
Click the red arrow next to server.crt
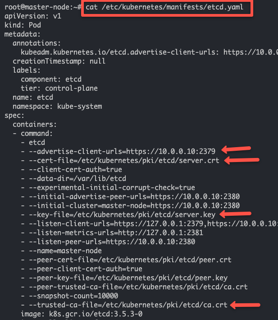[x=243, y=159]
